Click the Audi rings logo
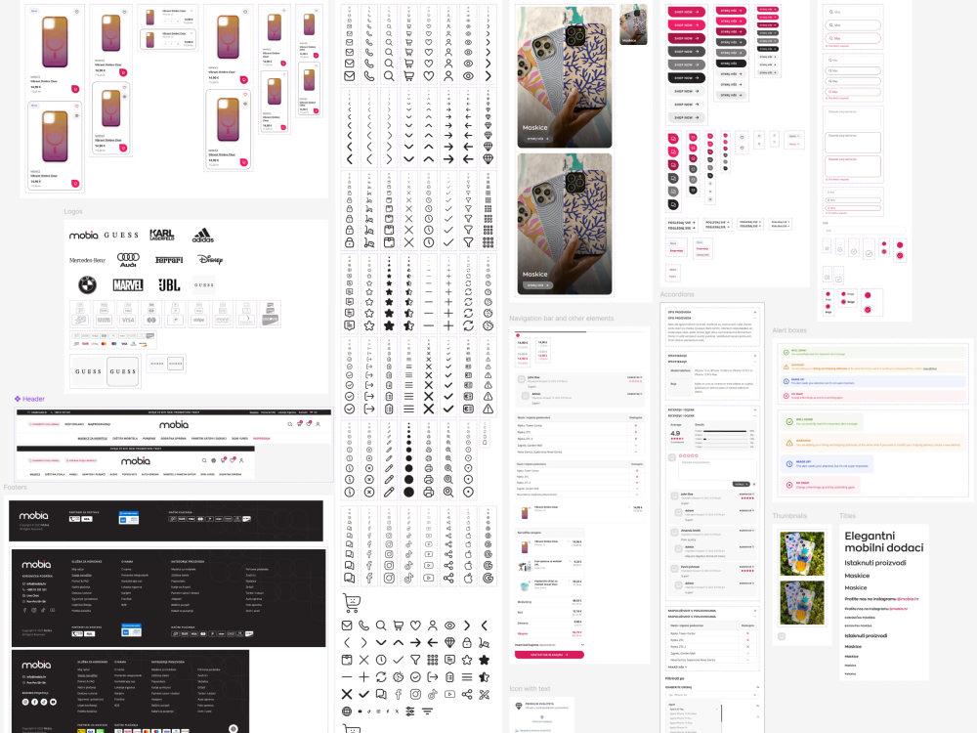The image size is (977, 733). click(128, 260)
